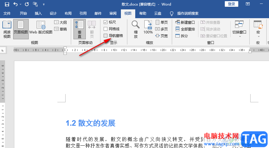The width and height of the screenshot is (269, 148).
Task: Choose 多页 multiple pages zoom
Action: pyautogui.click(x=162, y=29)
